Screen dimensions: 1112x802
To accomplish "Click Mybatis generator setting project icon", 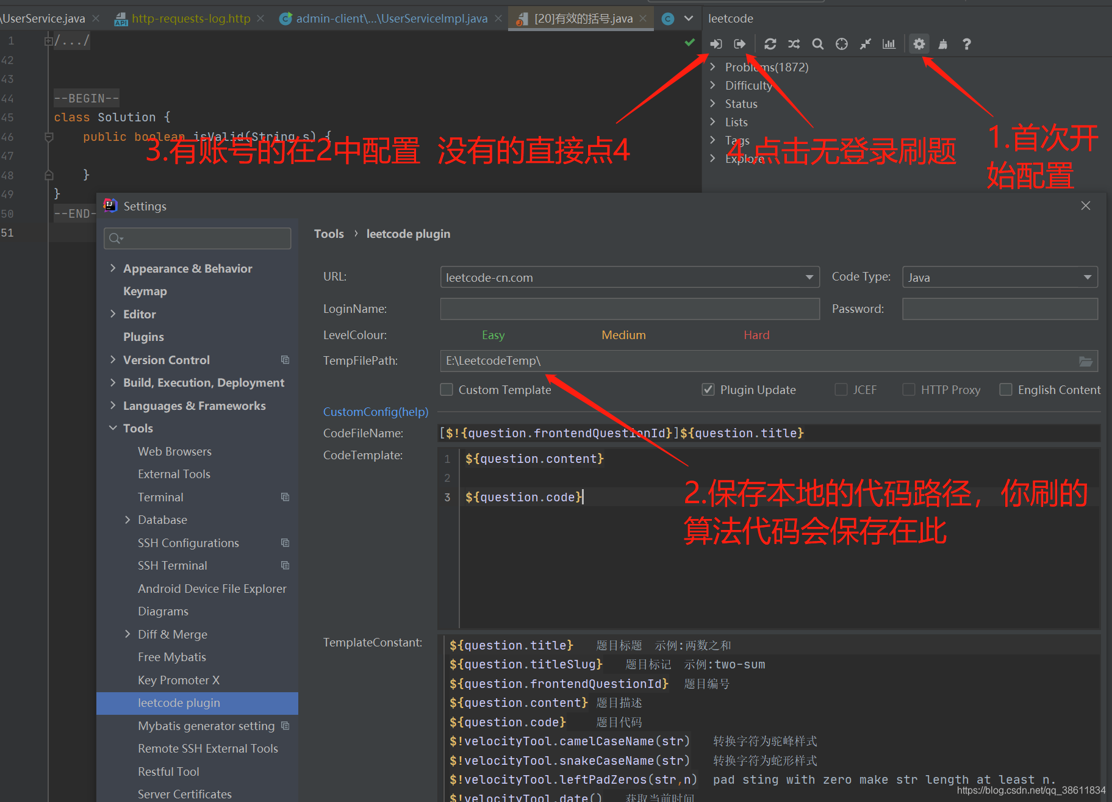I will (x=285, y=726).
